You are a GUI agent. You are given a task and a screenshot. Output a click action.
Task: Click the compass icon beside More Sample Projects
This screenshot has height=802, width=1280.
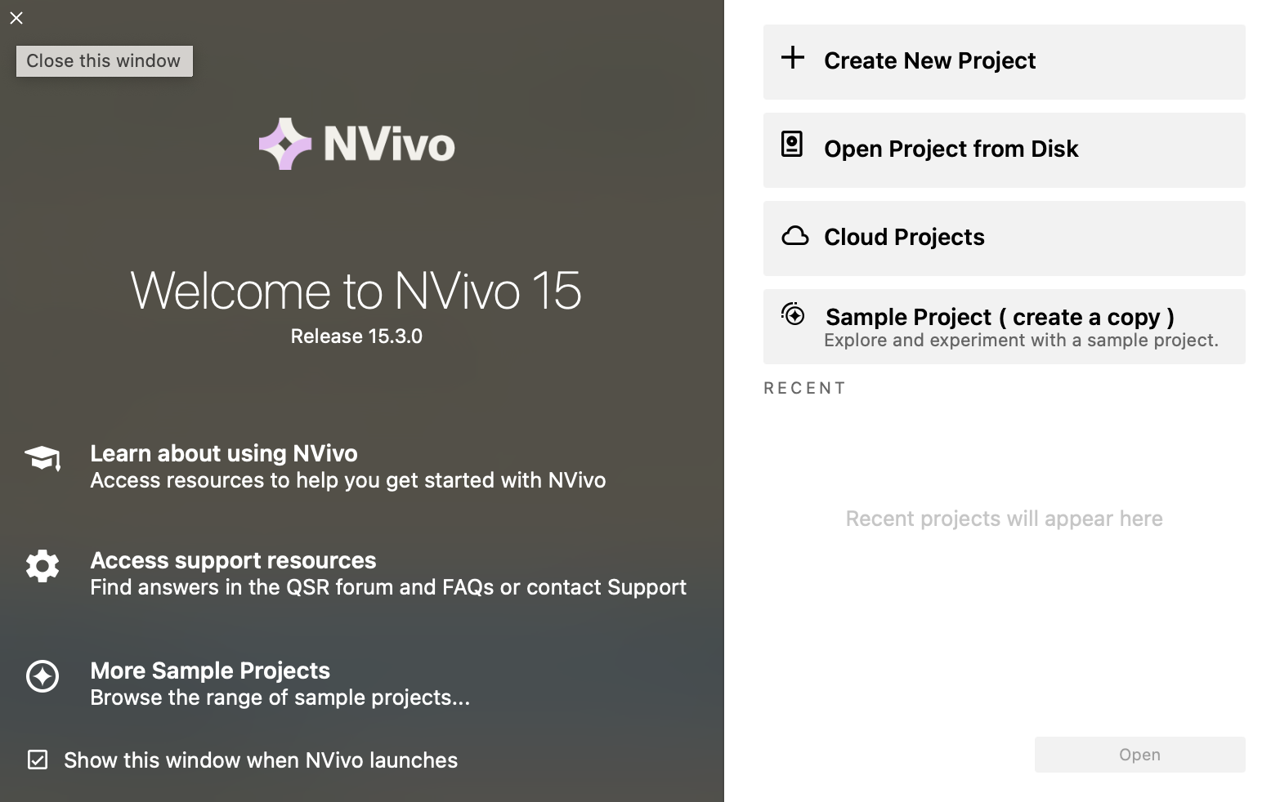tap(43, 676)
